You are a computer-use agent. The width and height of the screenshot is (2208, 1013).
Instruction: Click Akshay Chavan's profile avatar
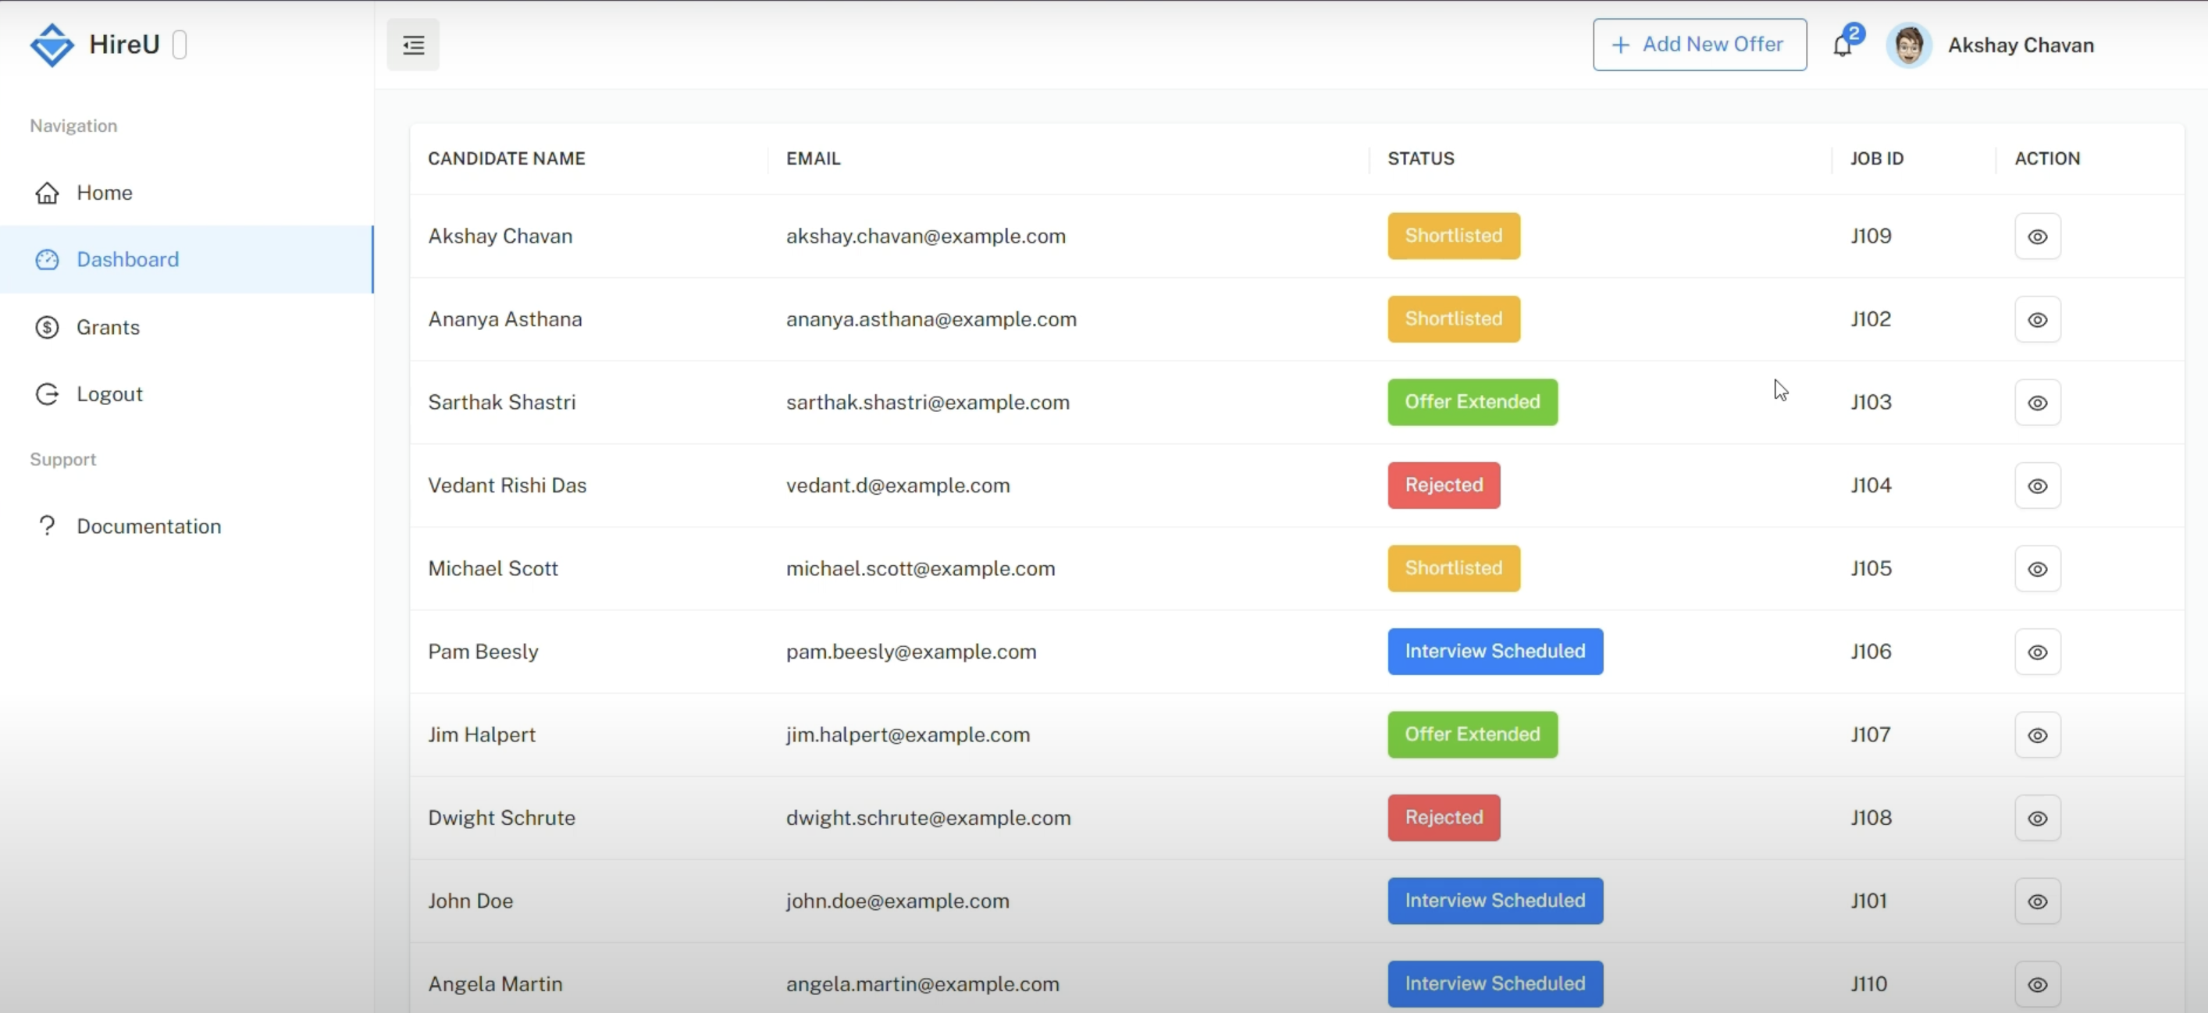(1908, 44)
